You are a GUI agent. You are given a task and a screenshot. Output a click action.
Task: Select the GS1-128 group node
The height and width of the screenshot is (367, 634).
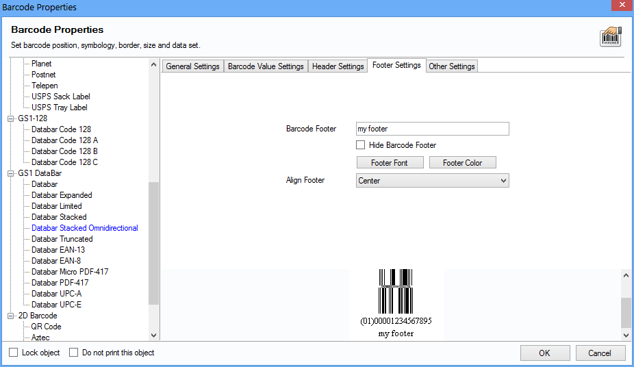33,118
